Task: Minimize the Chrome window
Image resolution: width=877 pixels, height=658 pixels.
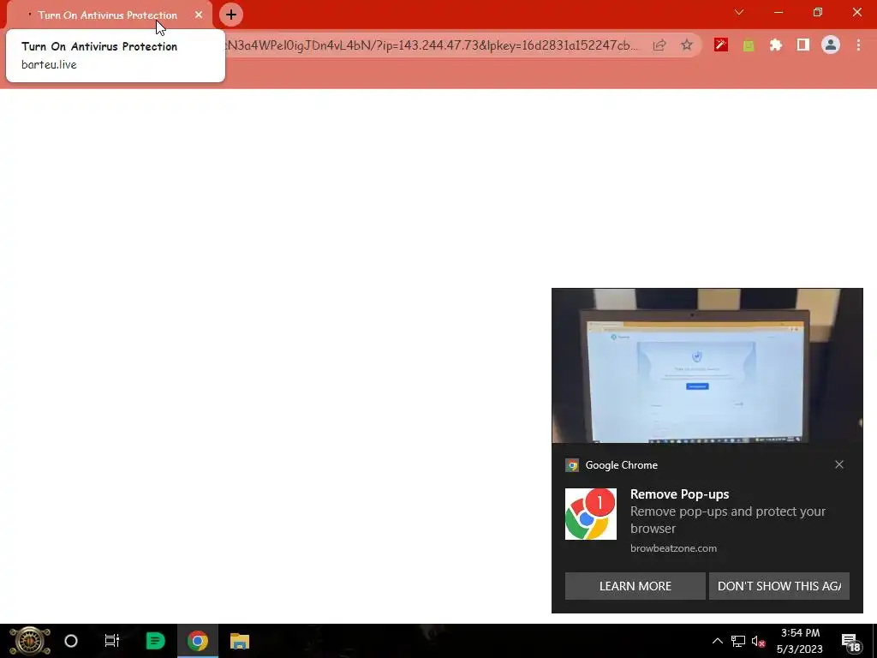Action: [x=779, y=12]
